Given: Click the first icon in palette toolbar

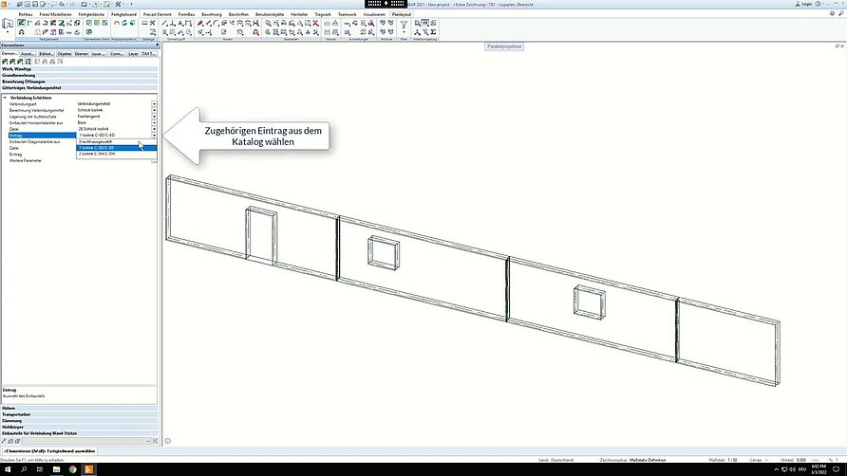Looking at the screenshot, I should click(5, 62).
